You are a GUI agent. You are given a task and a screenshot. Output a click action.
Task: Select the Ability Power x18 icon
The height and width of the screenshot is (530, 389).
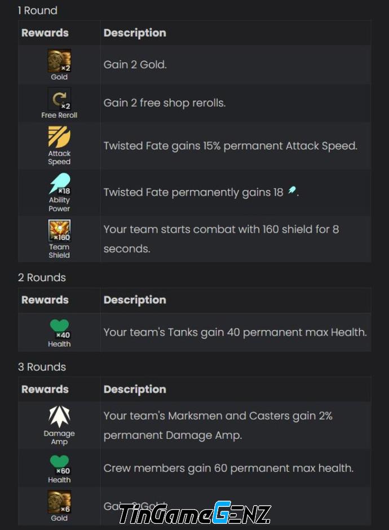60,184
